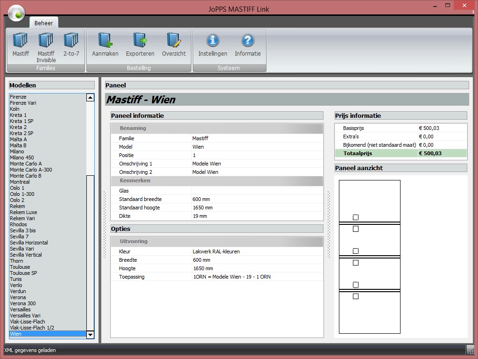478x359 pixels.
Task: Select the Koln model
Action: pos(48,109)
